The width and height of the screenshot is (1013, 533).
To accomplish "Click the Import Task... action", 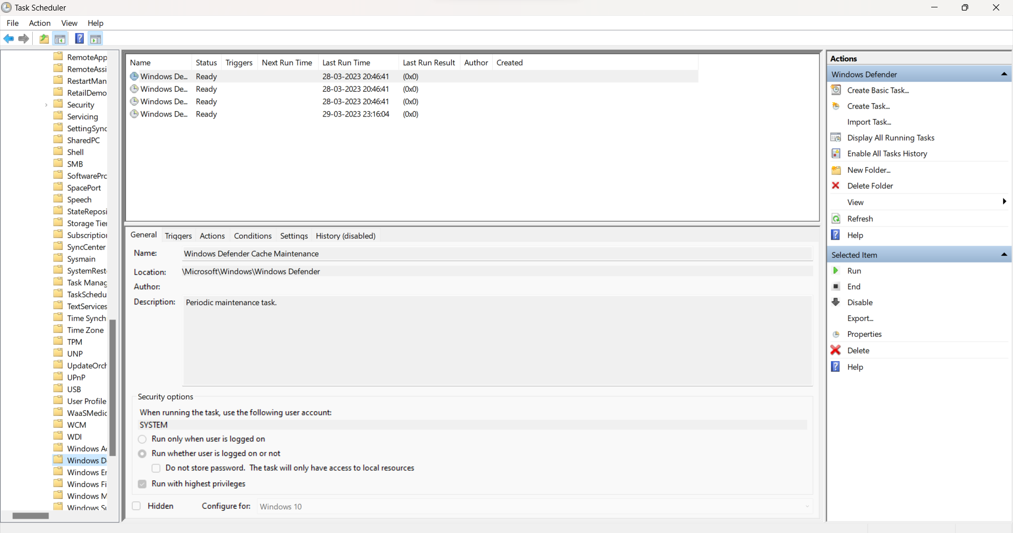I will pos(869,122).
